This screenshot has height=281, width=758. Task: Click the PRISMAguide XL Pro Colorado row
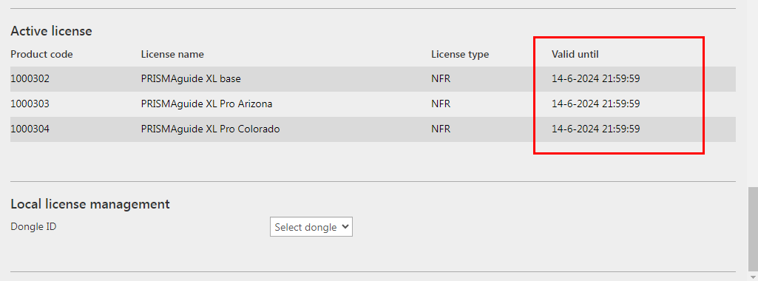tap(373, 129)
